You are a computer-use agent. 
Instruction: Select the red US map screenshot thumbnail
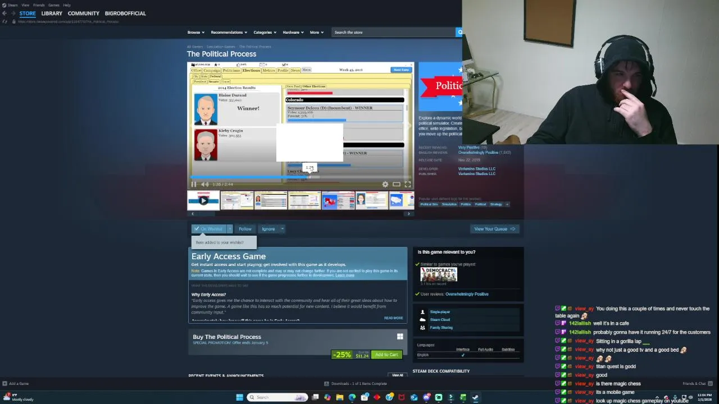tap(338, 200)
